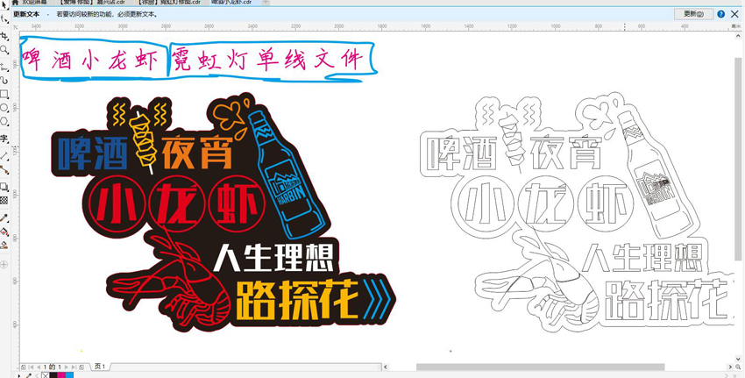Select the Polygon tool

[x=4, y=122]
